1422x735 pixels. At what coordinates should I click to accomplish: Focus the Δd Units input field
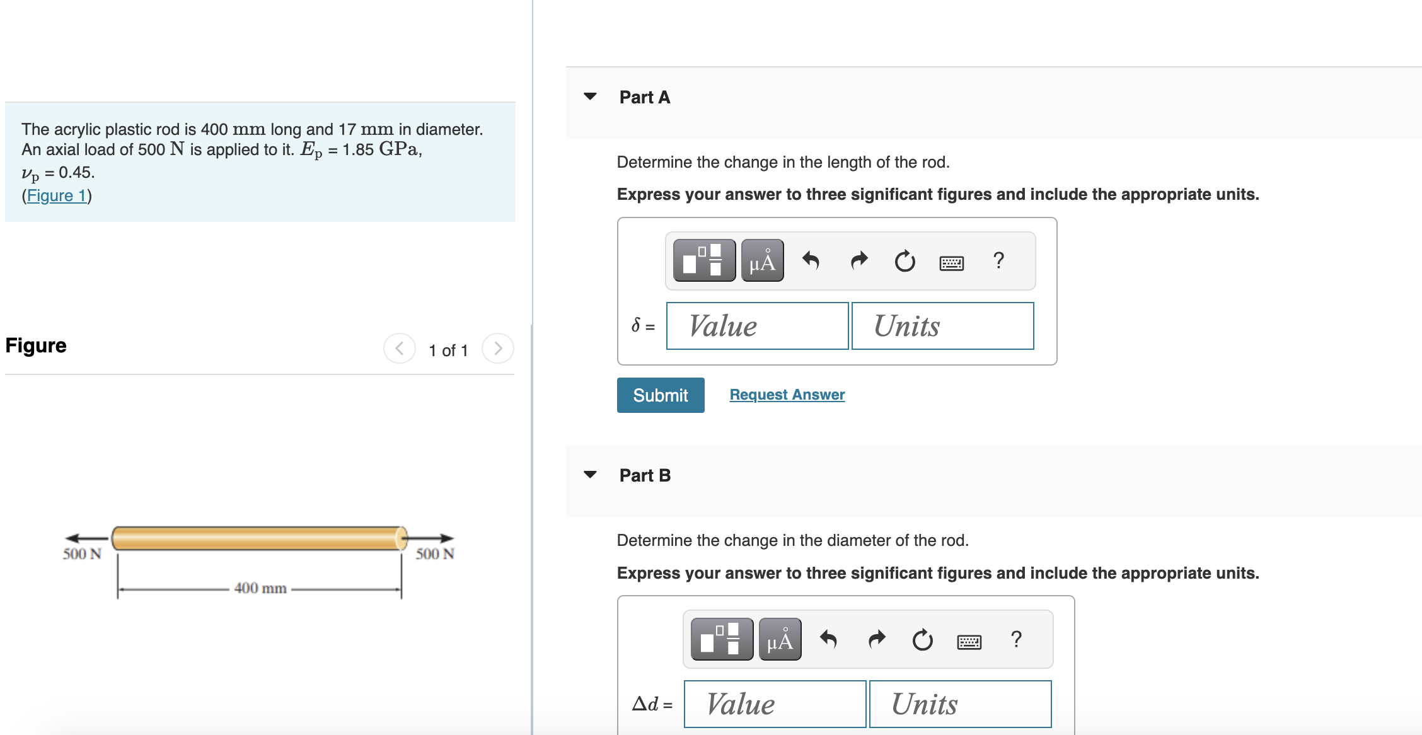(960, 704)
